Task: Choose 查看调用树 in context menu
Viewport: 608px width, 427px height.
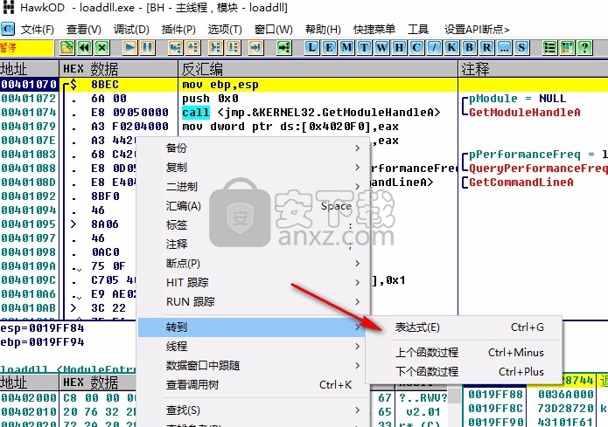Action: (x=252, y=385)
